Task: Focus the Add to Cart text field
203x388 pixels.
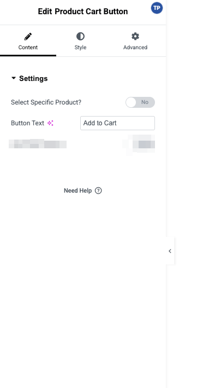Action: pos(118,123)
